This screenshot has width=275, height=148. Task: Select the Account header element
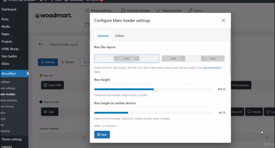(x=237, y=112)
